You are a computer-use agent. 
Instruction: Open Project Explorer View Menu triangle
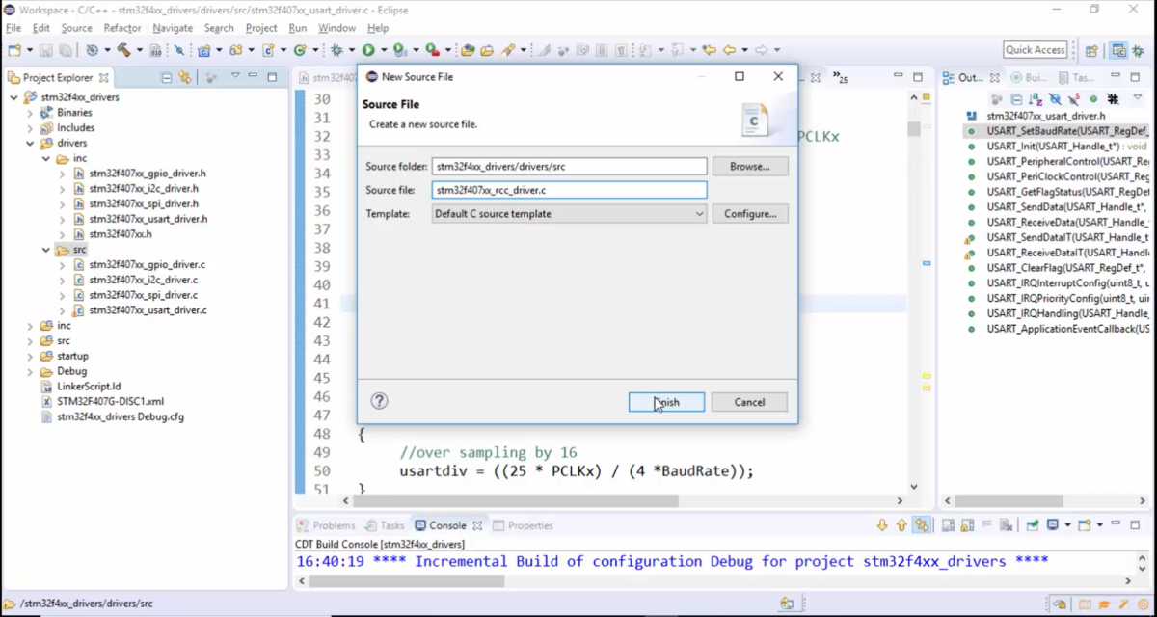coord(235,77)
